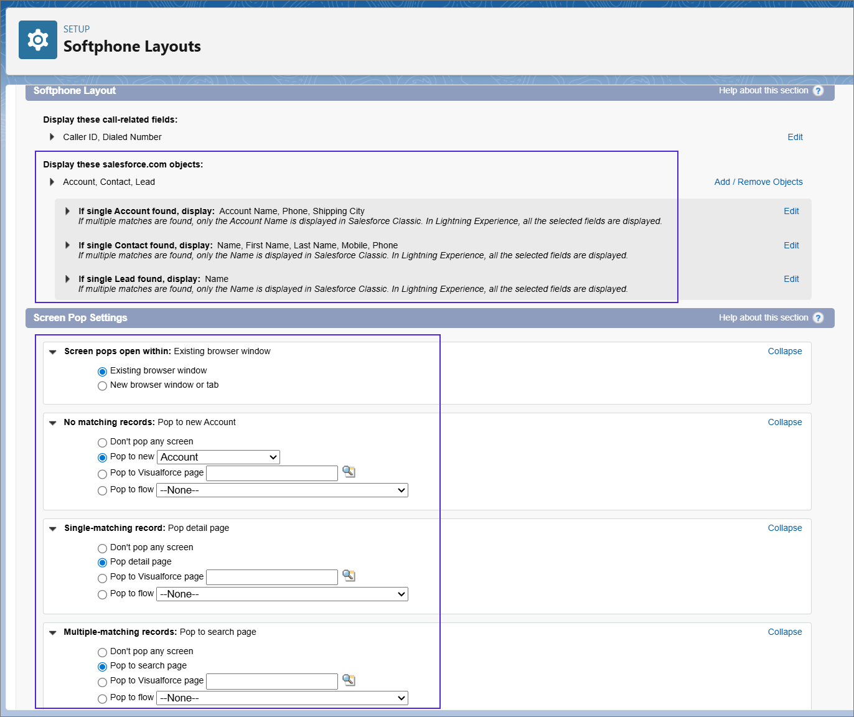Collapse the Multiple-matching records section triangle

click(53, 632)
